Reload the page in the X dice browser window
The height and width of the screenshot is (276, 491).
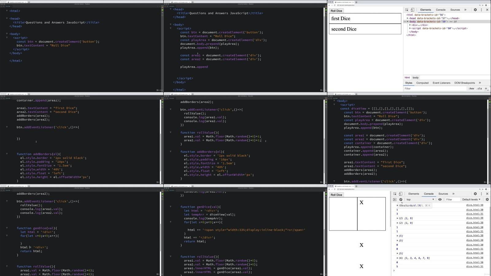tap(334, 189)
